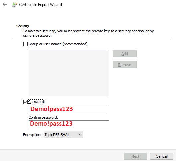Screen dimensions: 176x161
Task: Click the Add button
Action: pos(125,54)
